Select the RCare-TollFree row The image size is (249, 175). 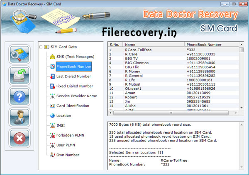[x=173, y=50]
